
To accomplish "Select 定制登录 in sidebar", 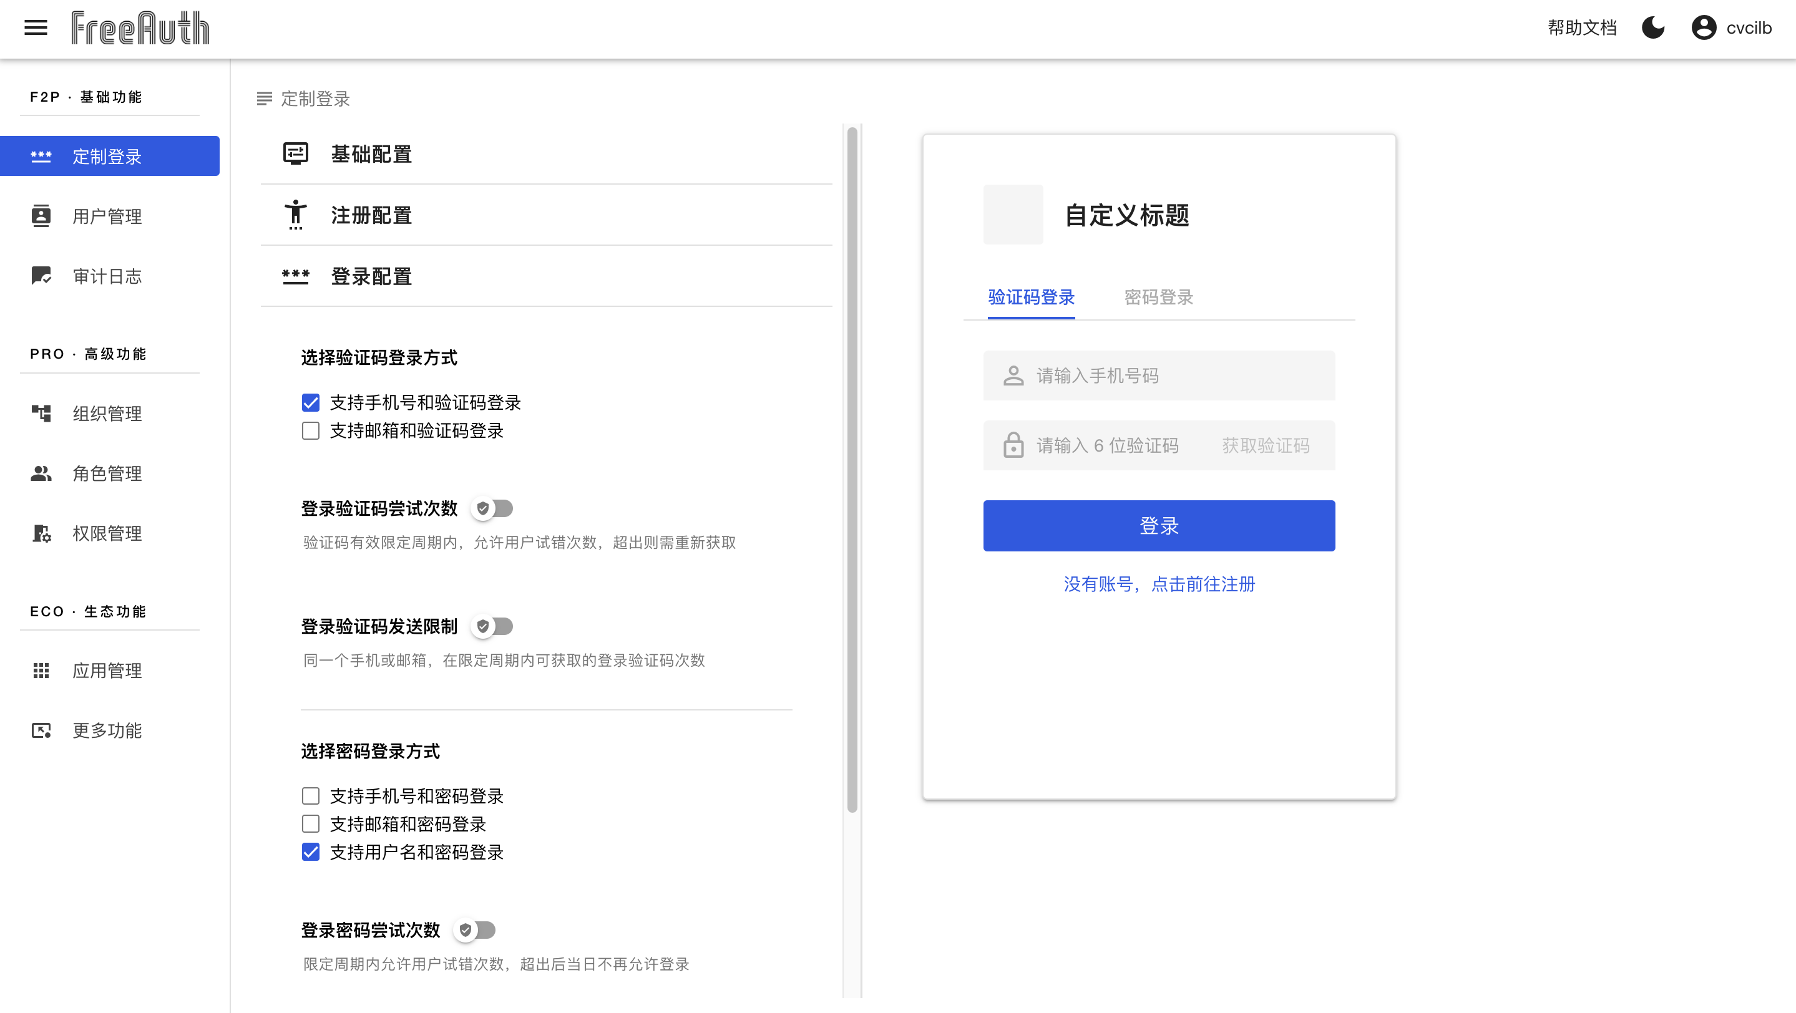I will [x=109, y=156].
